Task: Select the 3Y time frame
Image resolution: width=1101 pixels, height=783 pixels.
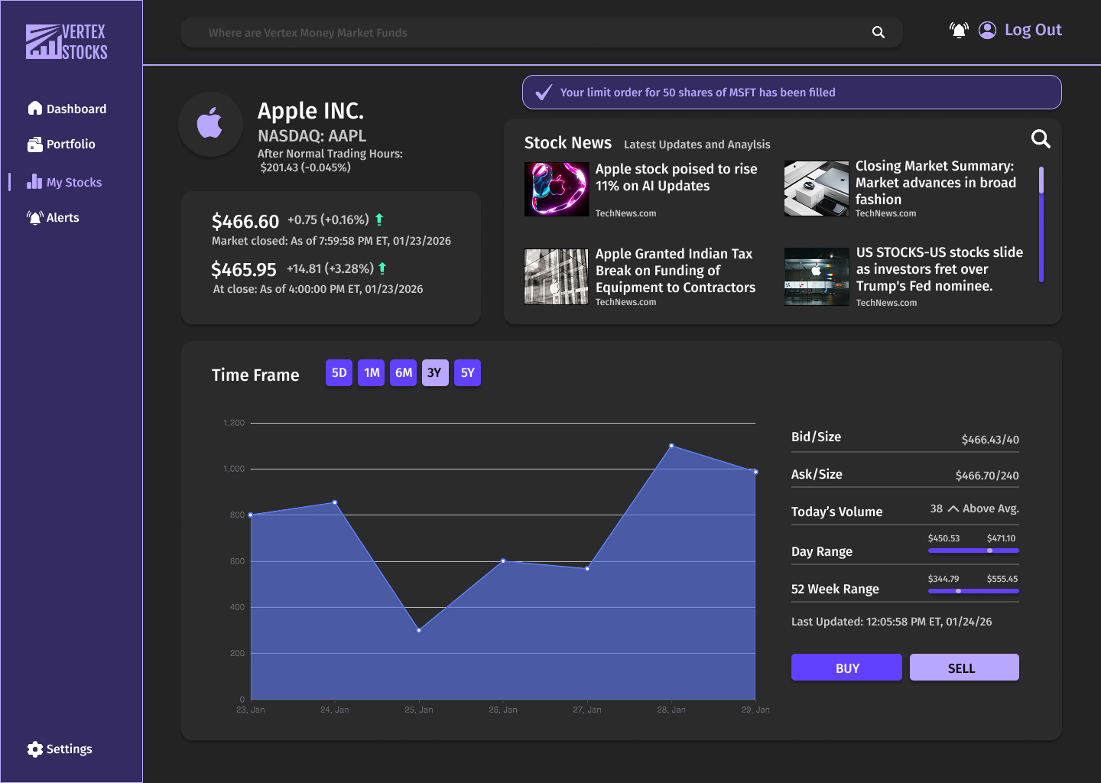Action: pos(435,373)
